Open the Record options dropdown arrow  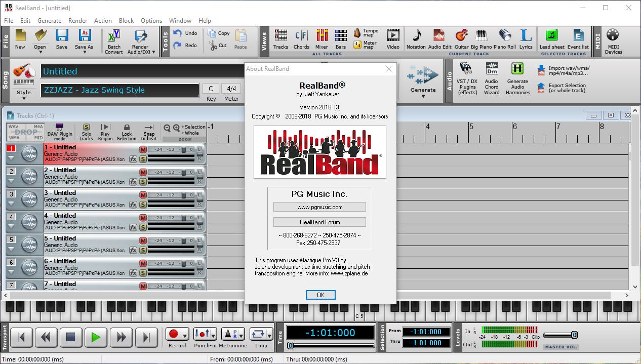point(185,335)
